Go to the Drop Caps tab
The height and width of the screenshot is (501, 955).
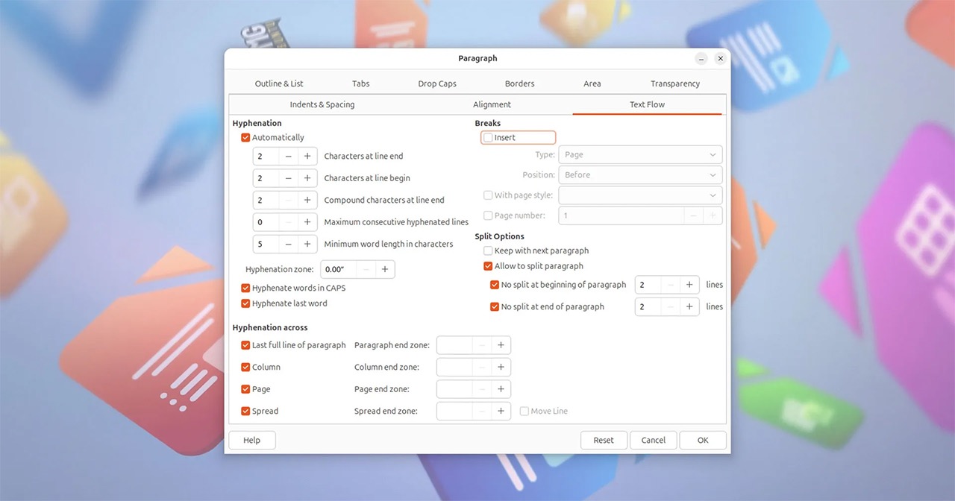tap(437, 83)
